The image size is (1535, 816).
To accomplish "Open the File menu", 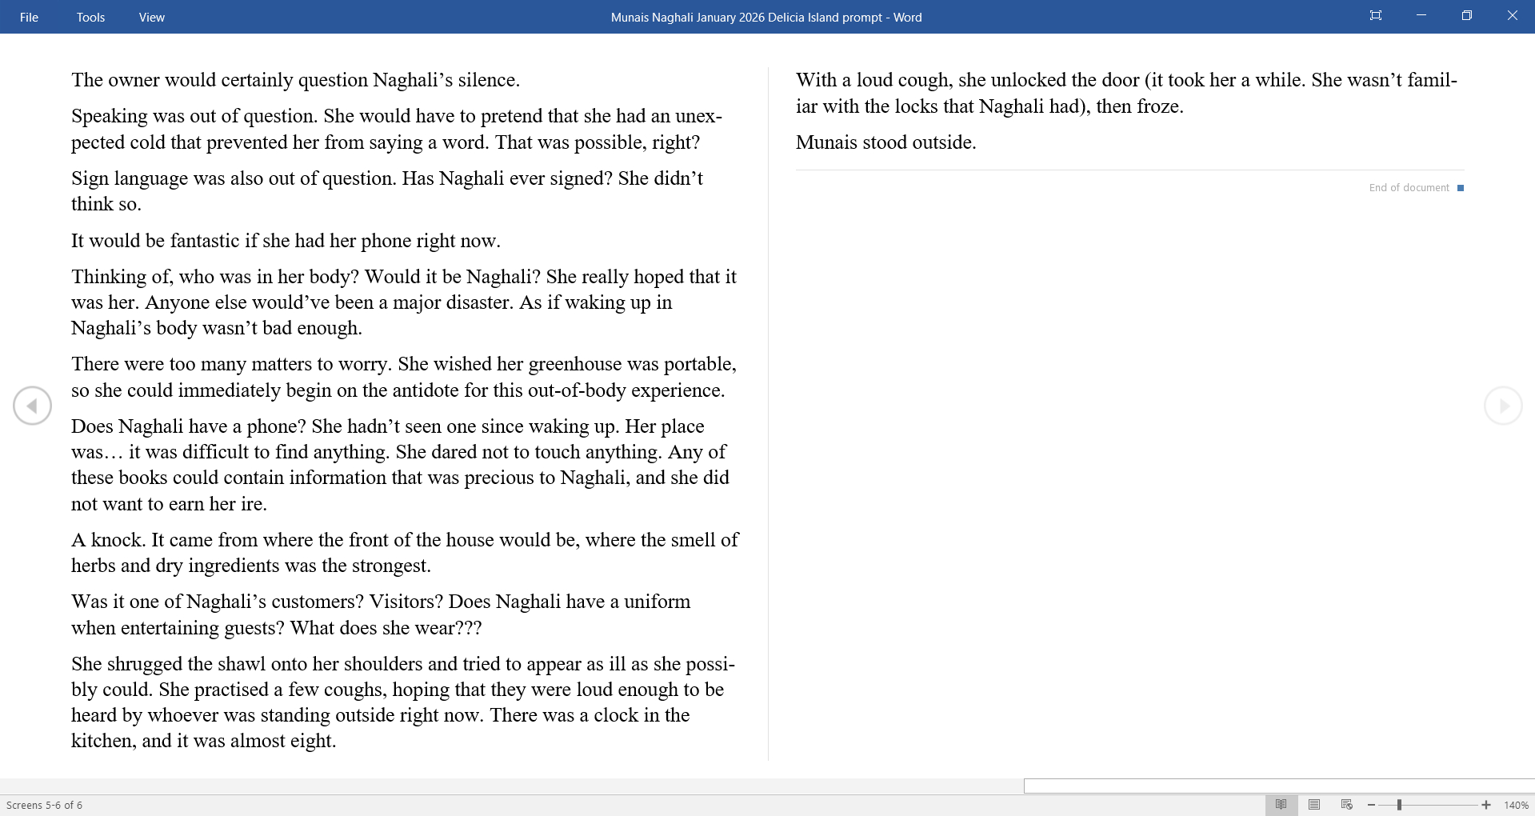I will pos(29,17).
